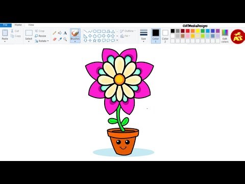Open the Paste dropdown arrow

coord(5,41)
